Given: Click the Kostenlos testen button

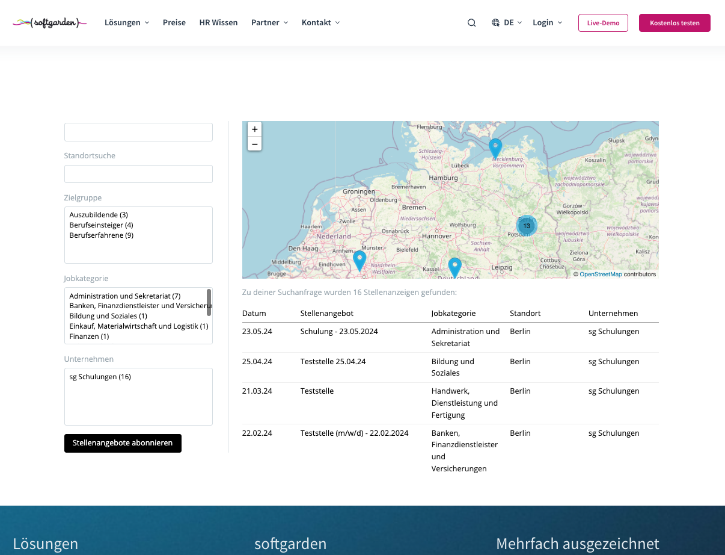Looking at the screenshot, I should [x=675, y=23].
